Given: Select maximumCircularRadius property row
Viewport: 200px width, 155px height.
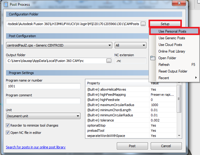Looking at the screenshot, I should click(x=131, y=105).
